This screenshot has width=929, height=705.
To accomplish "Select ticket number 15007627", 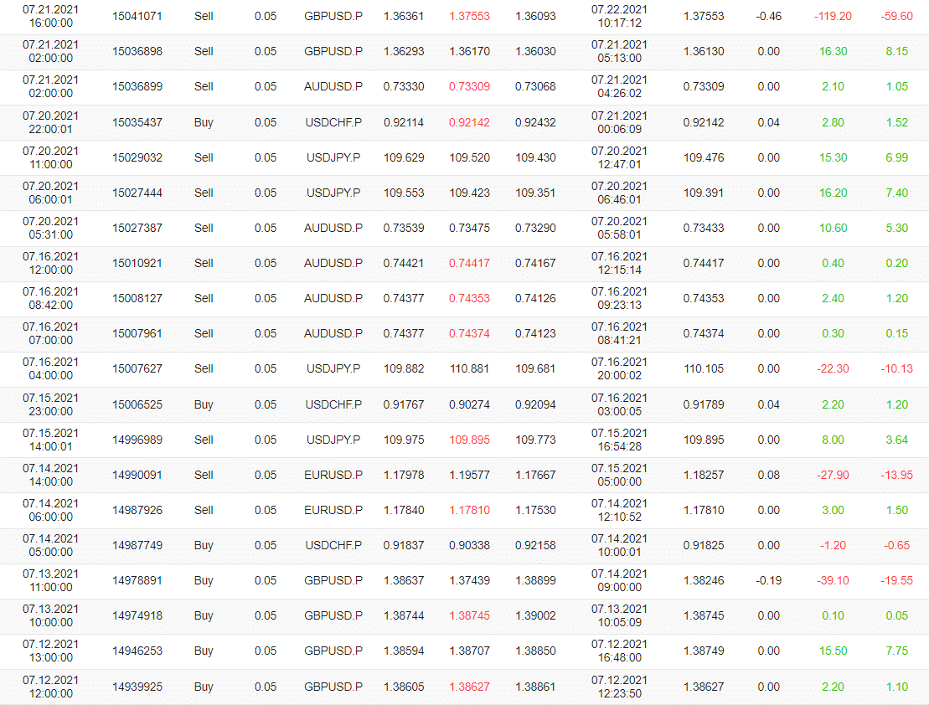I will [x=137, y=368].
